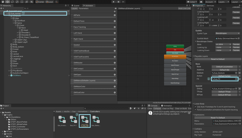Select the combined Transform tool
Viewport: 242px width, 138px height.
tap(27, 2)
